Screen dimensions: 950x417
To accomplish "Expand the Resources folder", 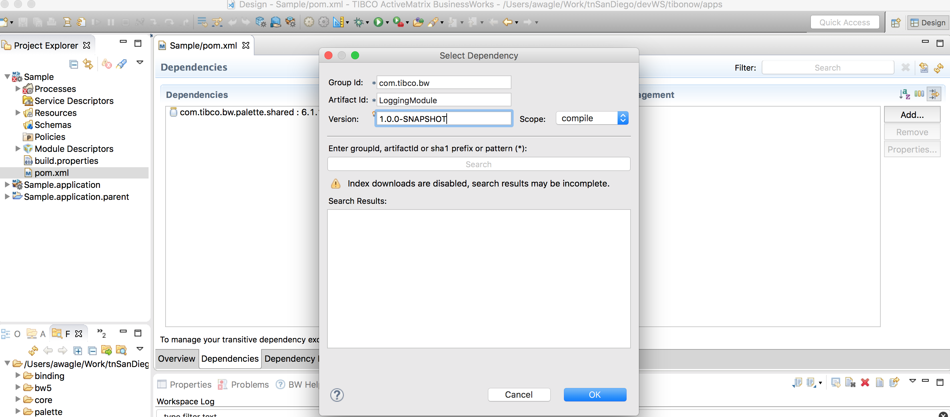I will (18, 113).
